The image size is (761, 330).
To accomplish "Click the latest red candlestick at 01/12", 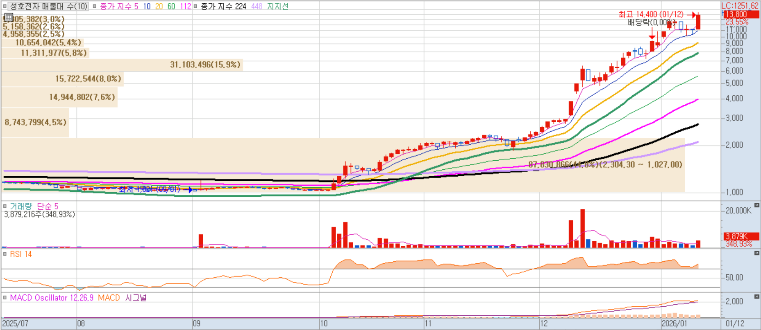I will pyautogui.click(x=698, y=22).
